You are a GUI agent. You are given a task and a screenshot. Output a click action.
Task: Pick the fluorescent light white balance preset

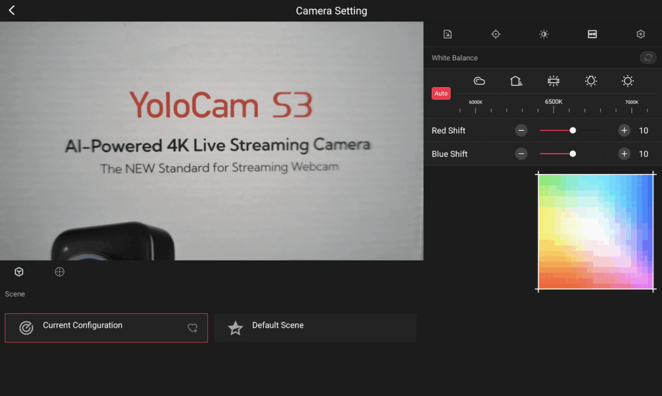pyautogui.click(x=553, y=81)
